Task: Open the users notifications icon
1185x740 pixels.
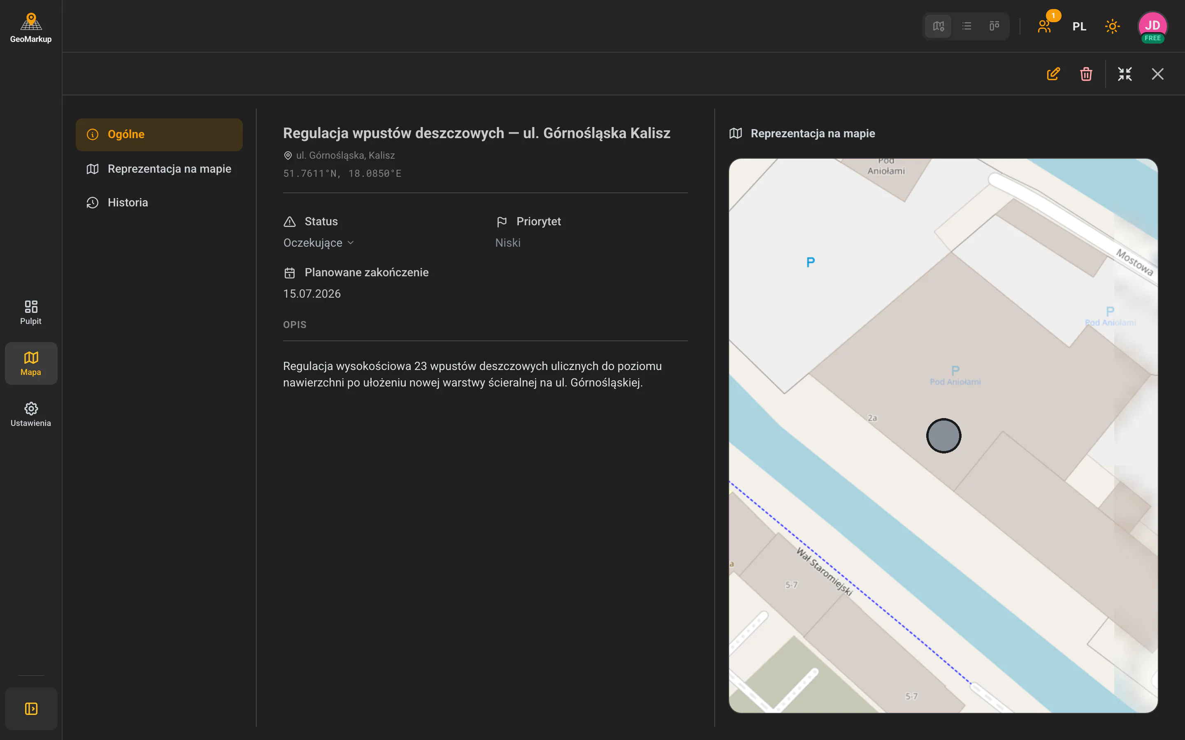Action: [x=1044, y=26]
